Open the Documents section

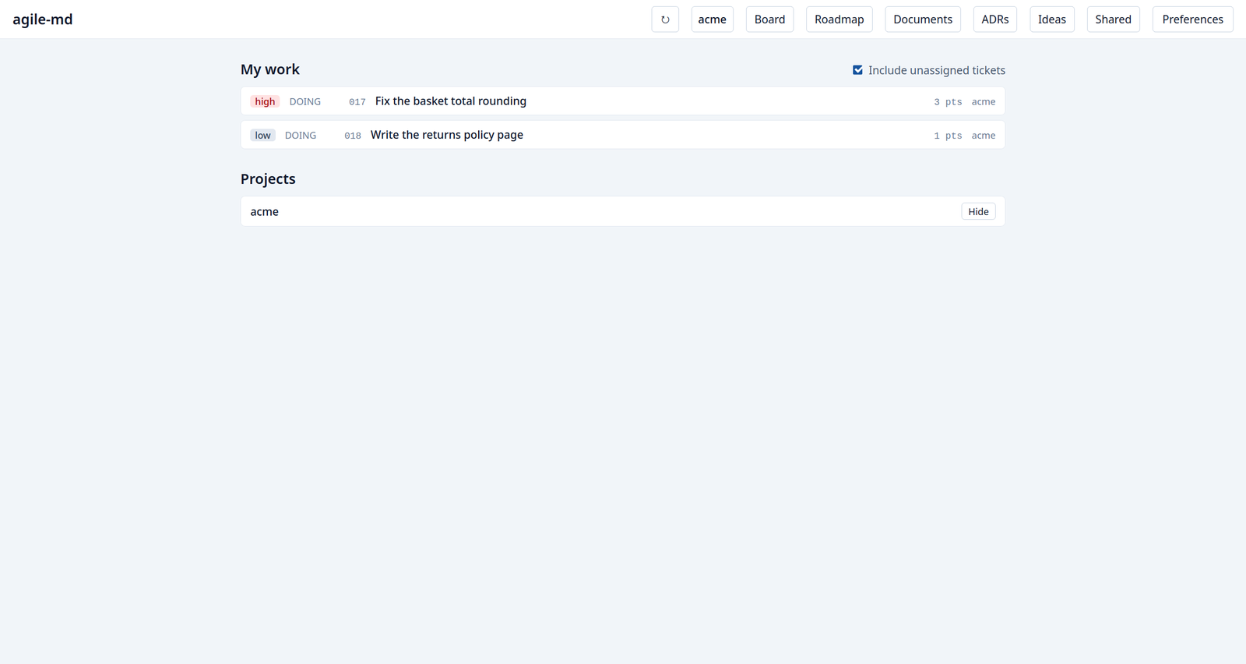click(x=923, y=19)
